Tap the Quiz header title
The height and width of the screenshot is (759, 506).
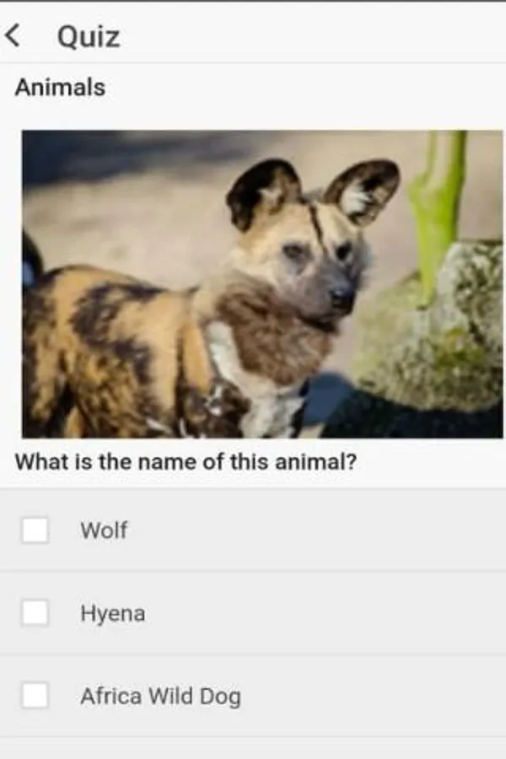click(89, 37)
